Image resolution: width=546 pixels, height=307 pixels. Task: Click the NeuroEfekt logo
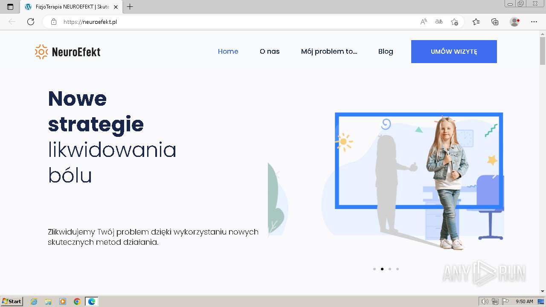click(68, 52)
